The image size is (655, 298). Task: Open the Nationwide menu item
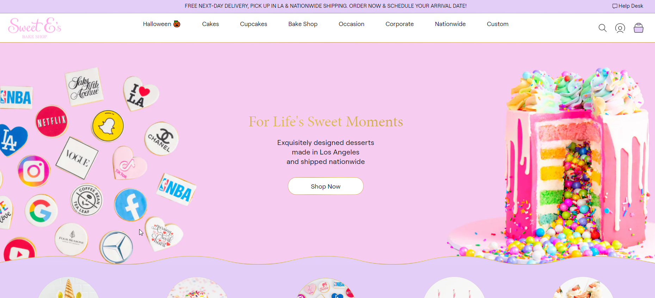[450, 24]
